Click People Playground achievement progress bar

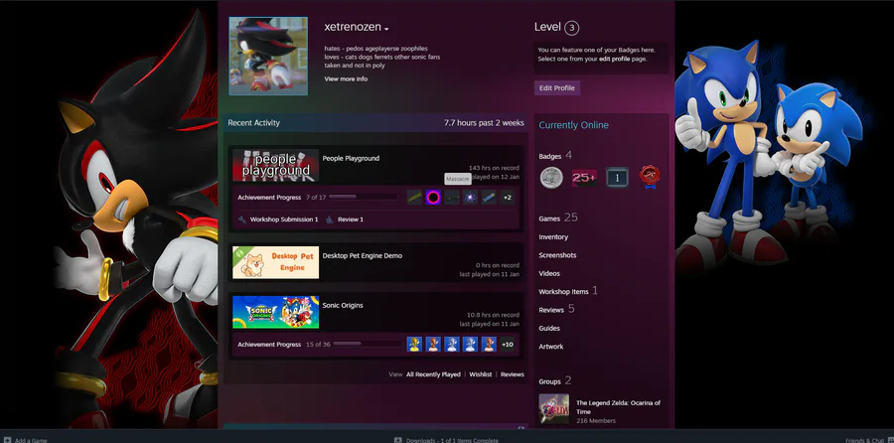pyautogui.click(x=363, y=198)
